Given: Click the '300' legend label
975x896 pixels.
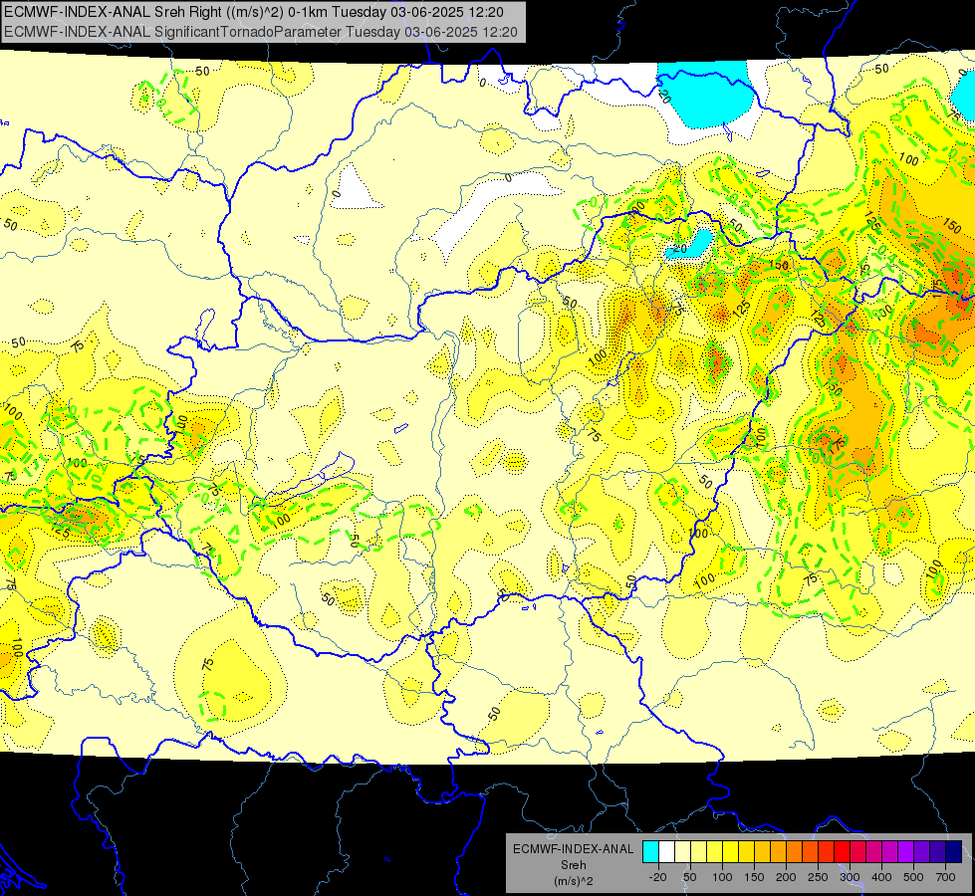Looking at the screenshot, I should click(x=851, y=877).
